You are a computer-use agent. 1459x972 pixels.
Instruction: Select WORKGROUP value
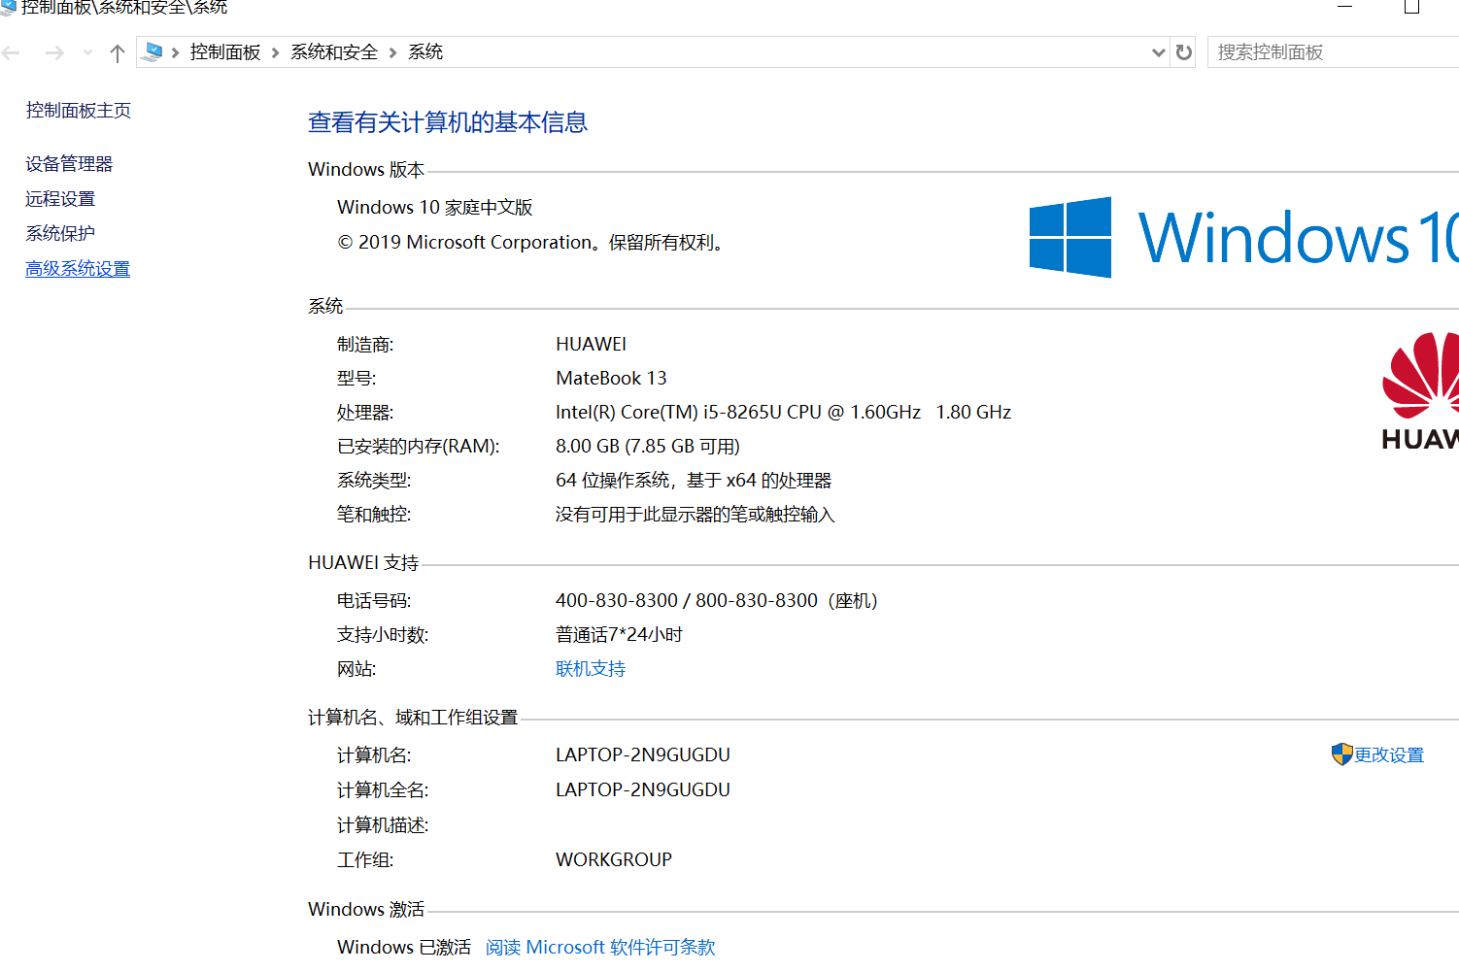[x=614, y=860]
